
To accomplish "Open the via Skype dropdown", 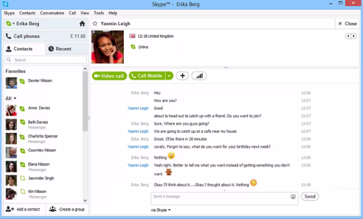I will point(161,210).
